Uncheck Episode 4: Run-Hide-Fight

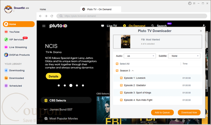[x=121, y=100]
